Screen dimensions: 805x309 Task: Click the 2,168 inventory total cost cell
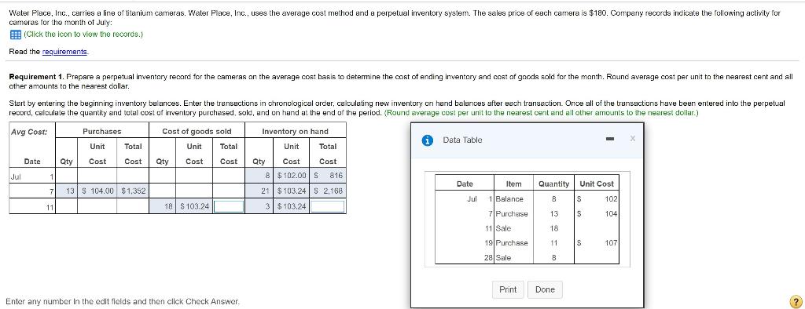tap(328, 191)
